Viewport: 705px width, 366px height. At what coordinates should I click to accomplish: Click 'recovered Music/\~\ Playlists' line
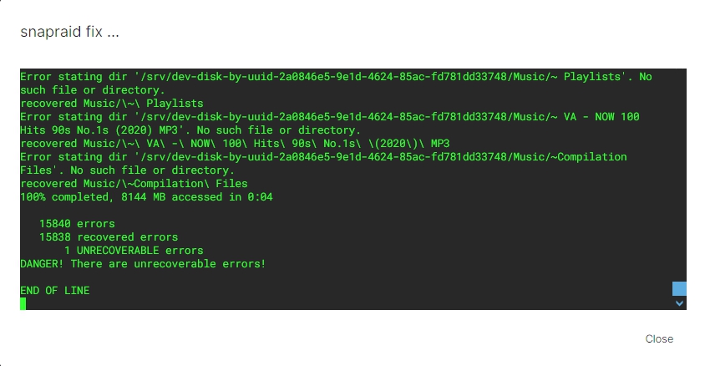[x=111, y=104]
